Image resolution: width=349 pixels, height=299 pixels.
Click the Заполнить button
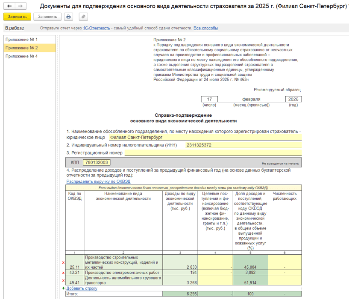click(x=47, y=17)
